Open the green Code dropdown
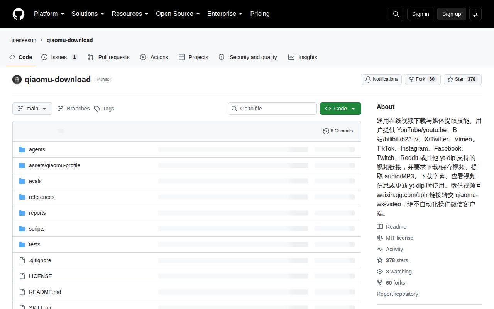This screenshot has width=494, height=309. click(x=340, y=109)
